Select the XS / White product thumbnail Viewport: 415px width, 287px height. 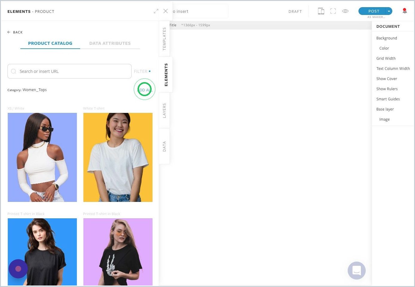(42, 157)
